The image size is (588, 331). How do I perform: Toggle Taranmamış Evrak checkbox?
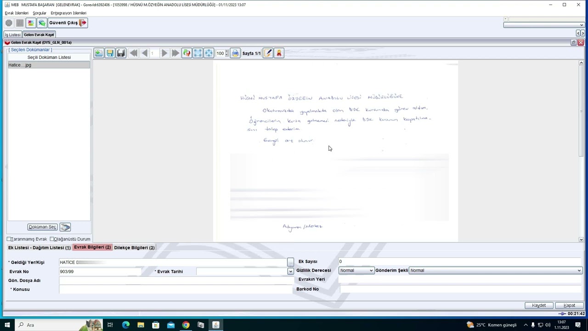pos(9,239)
